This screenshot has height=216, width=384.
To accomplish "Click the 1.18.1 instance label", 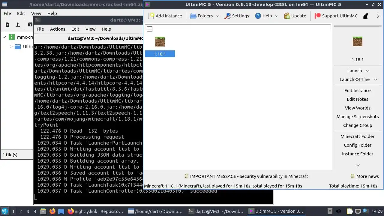I will click(x=160, y=54).
